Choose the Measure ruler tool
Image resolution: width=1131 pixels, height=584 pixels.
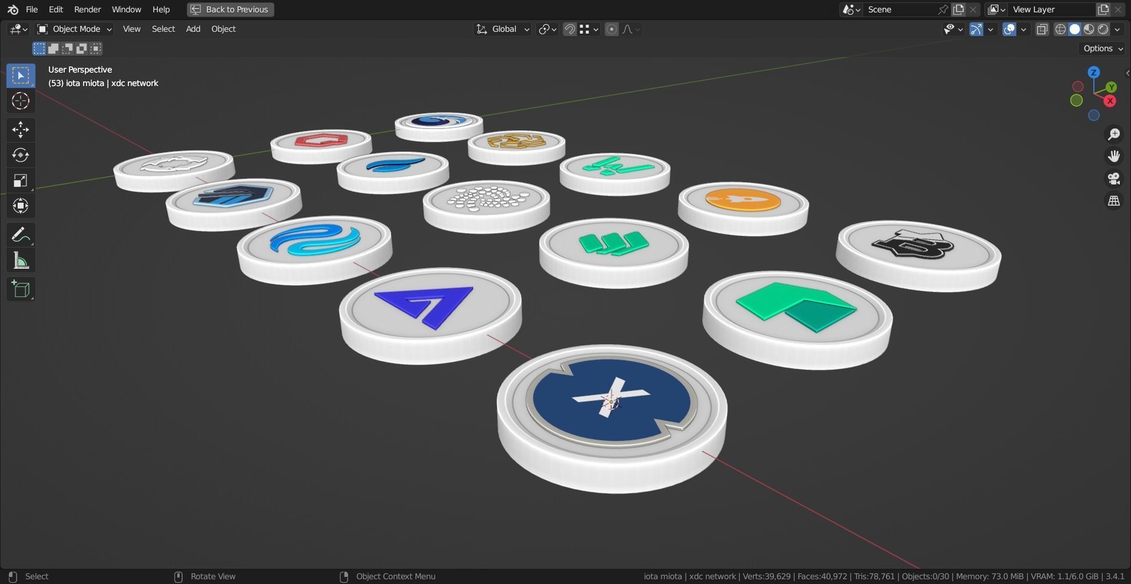pos(21,260)
